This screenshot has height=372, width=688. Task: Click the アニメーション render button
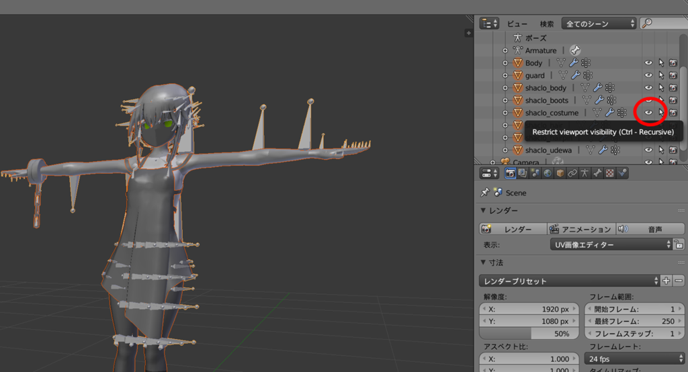pyautogui.click(x=581, y=229)
